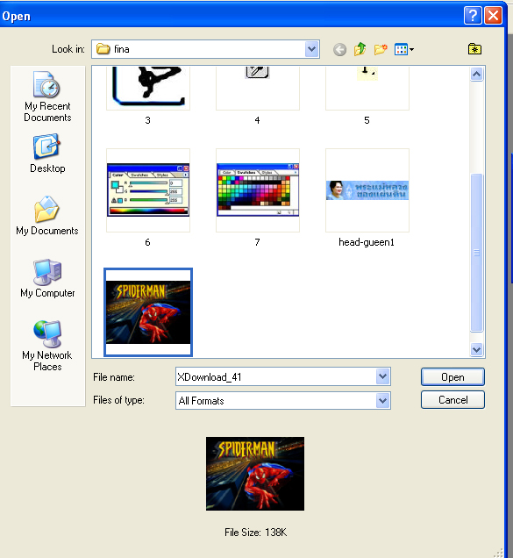Image resolution: width=513 pixels, height=558 pixels.
Task: Go back to the previous folder
Action: click(x=339, y=49)
